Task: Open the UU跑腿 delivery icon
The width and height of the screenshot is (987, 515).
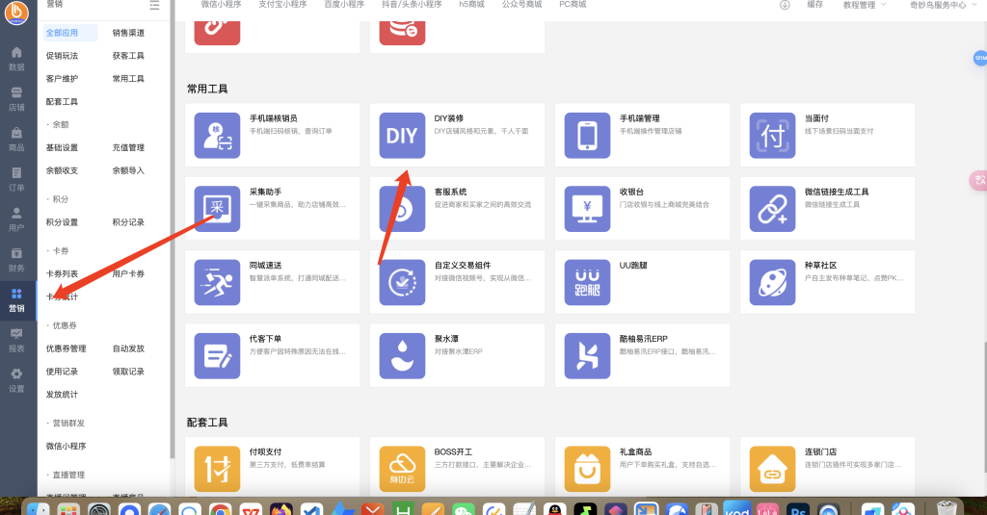Action: [587, 282]
